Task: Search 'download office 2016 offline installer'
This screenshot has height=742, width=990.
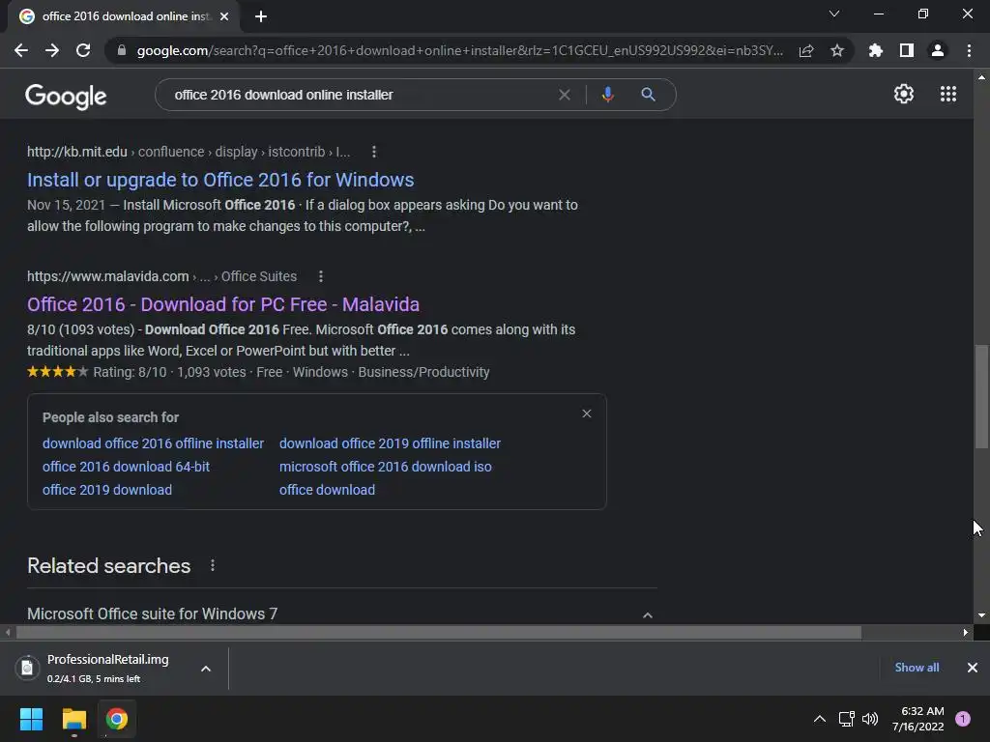Action: coord(153,443)
